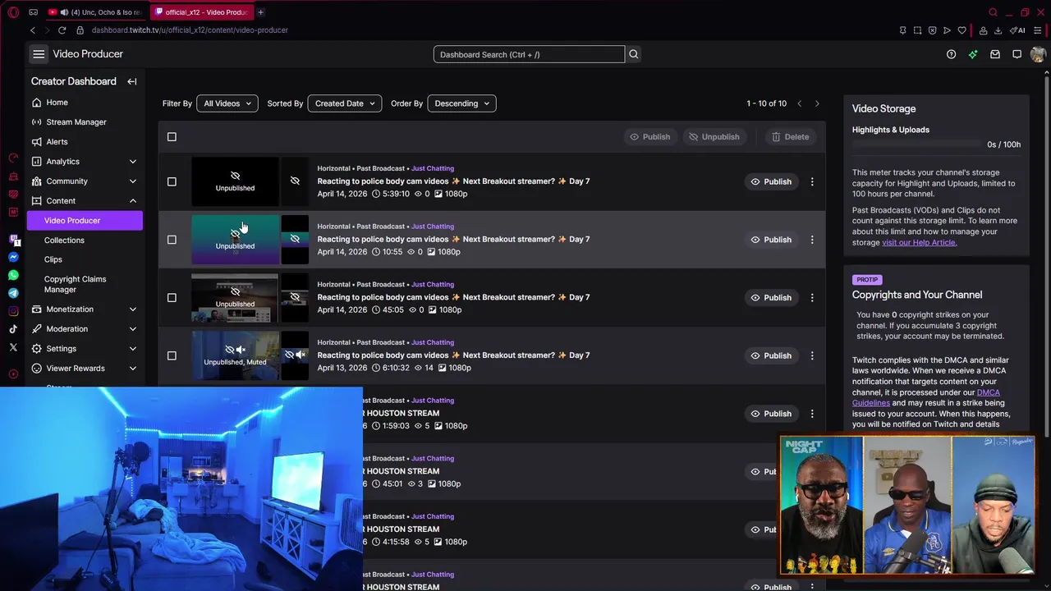Check the box for 45:05 video
The image size is (1051, 591).
pyautogui.click(x=172, y=297)
